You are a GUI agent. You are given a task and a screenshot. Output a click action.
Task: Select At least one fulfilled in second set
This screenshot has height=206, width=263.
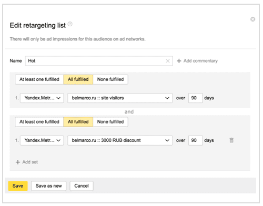click(x=39, y=122)
